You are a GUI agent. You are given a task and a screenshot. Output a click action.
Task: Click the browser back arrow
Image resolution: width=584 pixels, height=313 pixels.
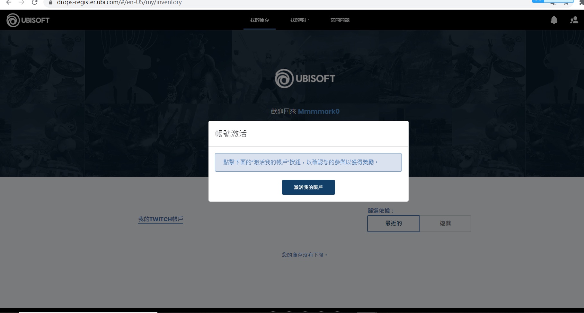point(9,3)
